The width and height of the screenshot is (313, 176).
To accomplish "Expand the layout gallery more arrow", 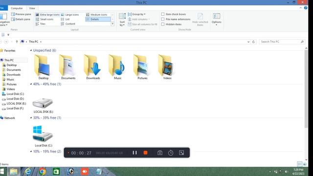I will (112, 24).
